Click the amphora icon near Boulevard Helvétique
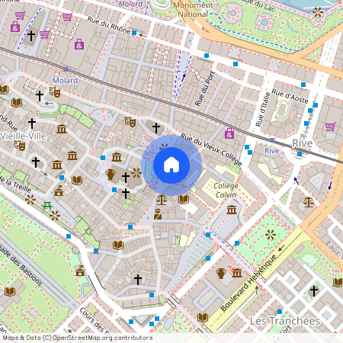The image size is (343, 343). click(221, 274)
